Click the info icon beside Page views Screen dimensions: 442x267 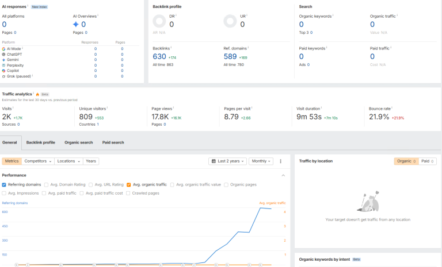tap(173, 108)
